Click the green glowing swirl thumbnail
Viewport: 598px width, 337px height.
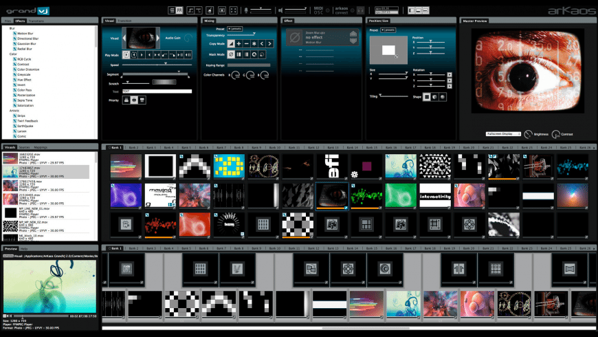pyautogui.click(x=401, y=195)
